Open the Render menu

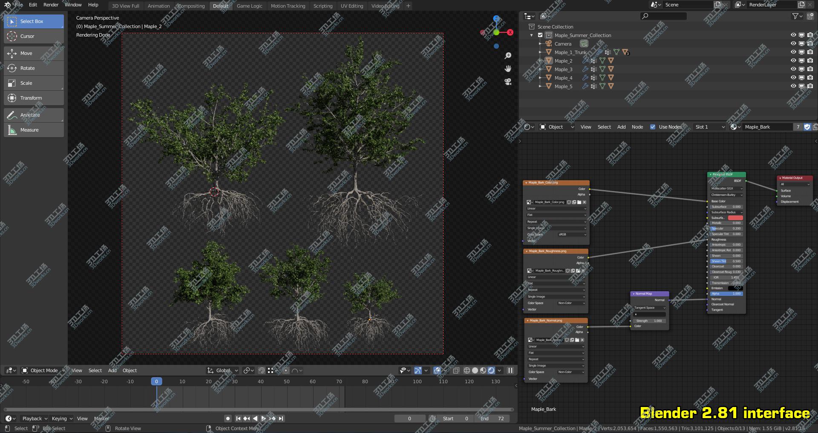point(51,5)
